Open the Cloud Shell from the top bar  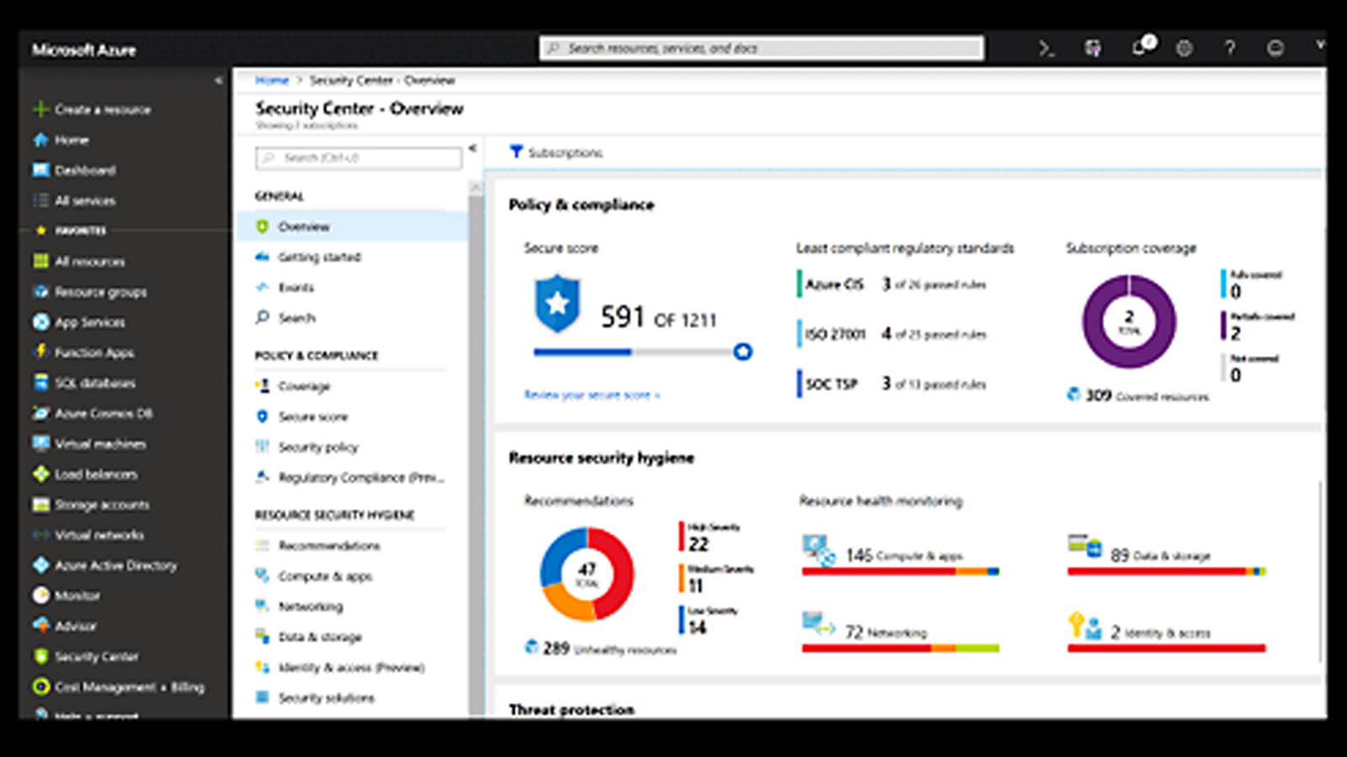(1046, 49)
